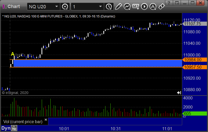Expand the NQ U20 symbol dropdown

(57, 7)
